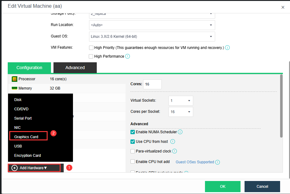This screenshot has width=290, height=194.
Task: Enable CPU hot add checkbox
Action: click(x=133, y=162)
